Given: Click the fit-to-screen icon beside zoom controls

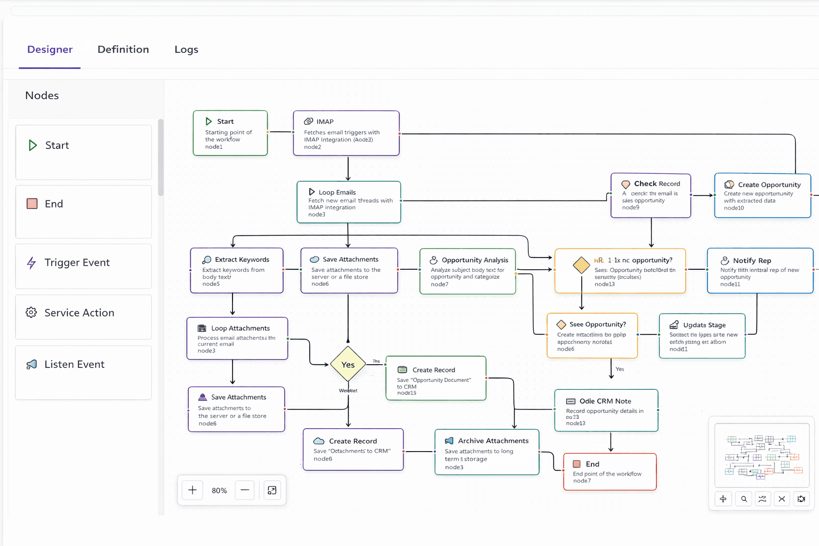Looking at the screenshot, I should click(x=272, y=490).
